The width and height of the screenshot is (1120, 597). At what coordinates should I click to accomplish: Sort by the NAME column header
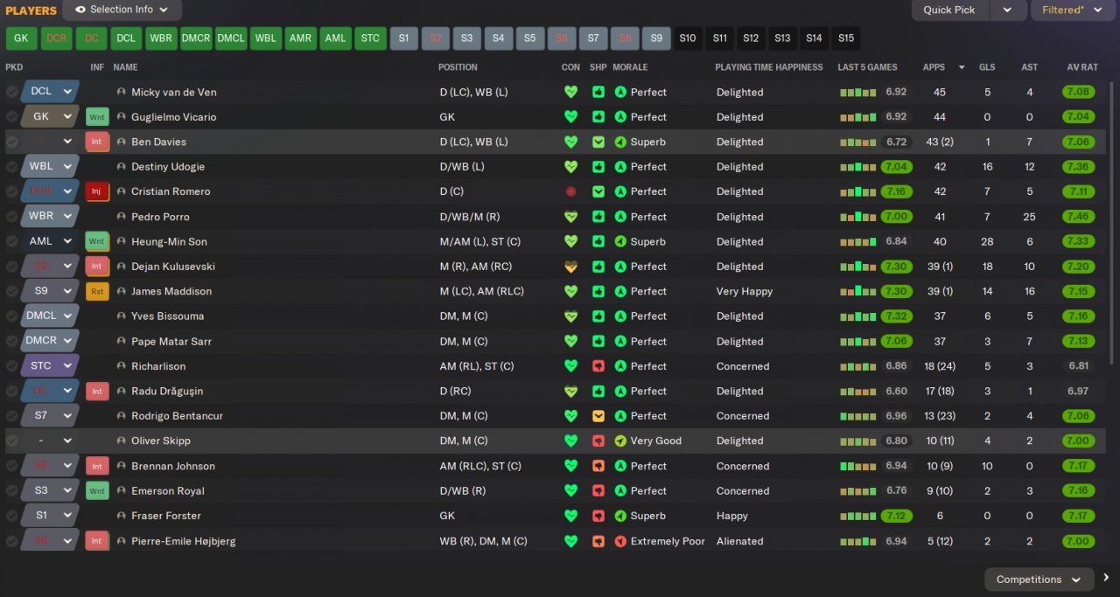pyautogui.click(x=125, y=67)
